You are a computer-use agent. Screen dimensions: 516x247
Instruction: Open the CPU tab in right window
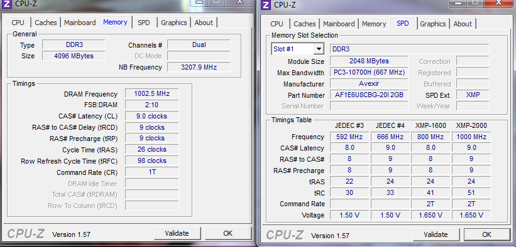click(x=277, y=24)
